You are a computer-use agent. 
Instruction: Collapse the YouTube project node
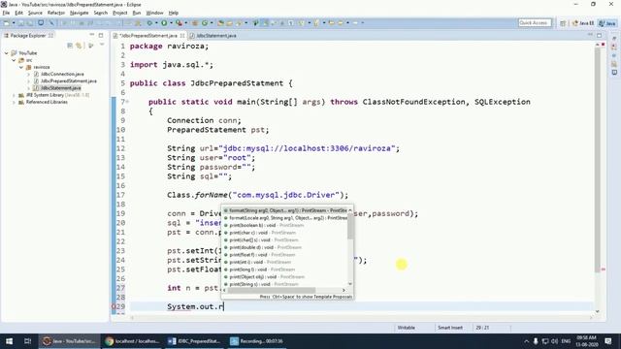coord(7,53)
